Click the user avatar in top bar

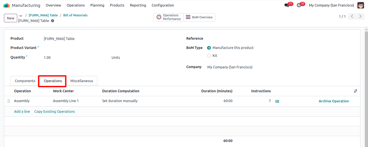pos(361,5)
